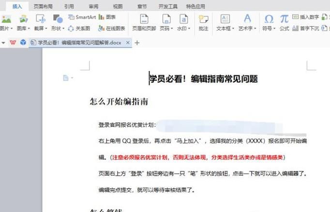Close the 学员必看 document tab
Viewport: 330px width, 212px height.
click(128, 43)
